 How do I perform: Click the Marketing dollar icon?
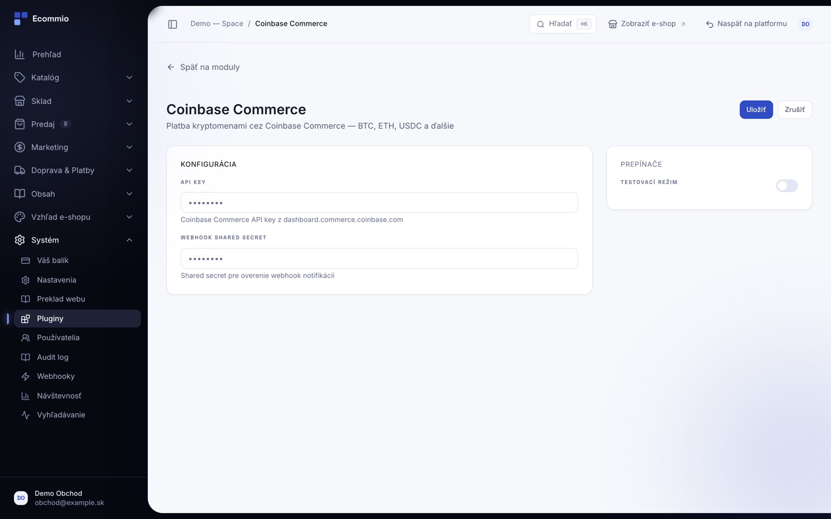pos(20,147)
